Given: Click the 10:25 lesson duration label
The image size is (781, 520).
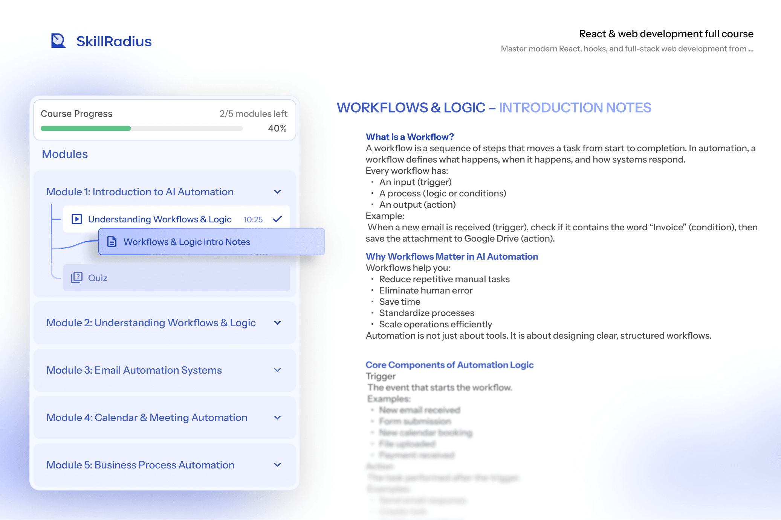Looking at the screenshot, I should (x=253, y=219).
